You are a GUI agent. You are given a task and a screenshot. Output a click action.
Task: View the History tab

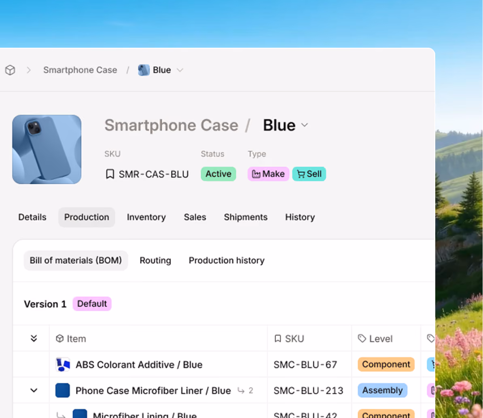(x=300, y=217)
